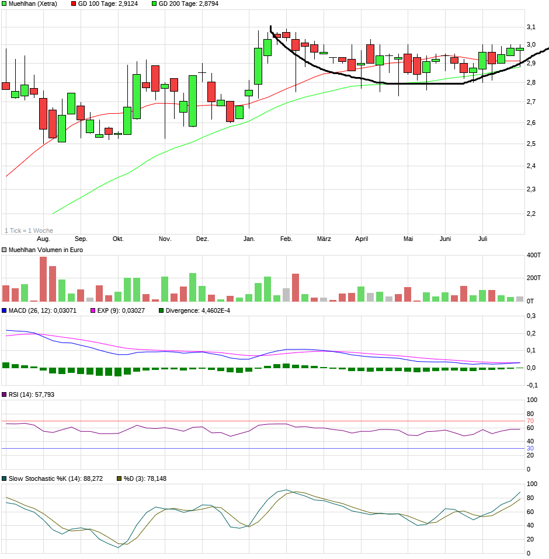Click the teal Slow Stochastic %K swatch
549x559 pixels.
[4, 478]
